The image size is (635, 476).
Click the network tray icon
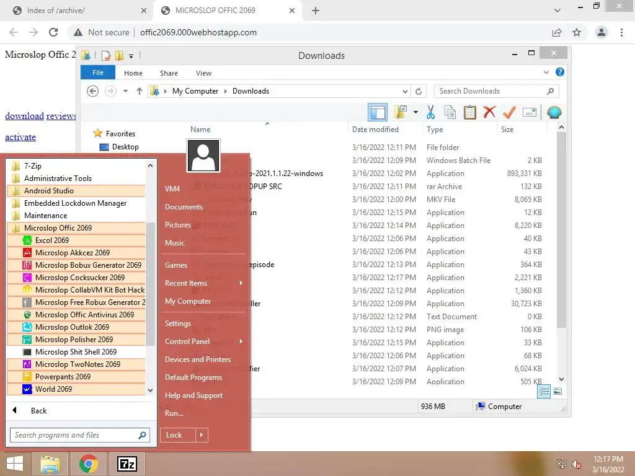561,464
